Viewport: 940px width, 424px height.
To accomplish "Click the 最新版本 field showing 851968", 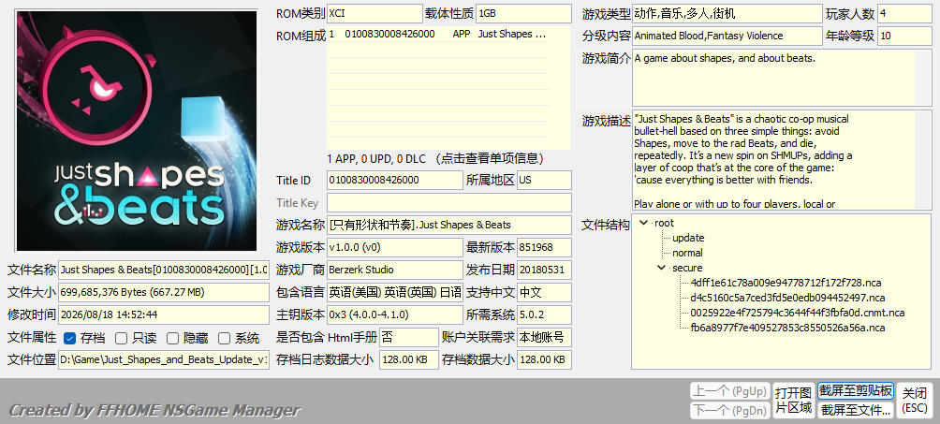I will pyautogui.click(x=544, y=247).
